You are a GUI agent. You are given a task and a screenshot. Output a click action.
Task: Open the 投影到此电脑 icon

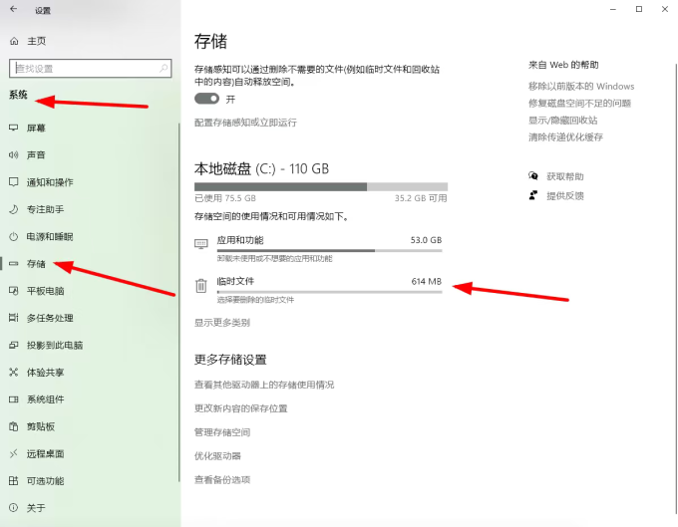coord(13,345)
